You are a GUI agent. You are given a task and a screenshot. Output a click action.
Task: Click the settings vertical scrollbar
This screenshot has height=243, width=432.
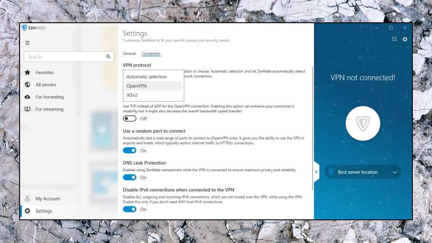click(x=313, y=128)
